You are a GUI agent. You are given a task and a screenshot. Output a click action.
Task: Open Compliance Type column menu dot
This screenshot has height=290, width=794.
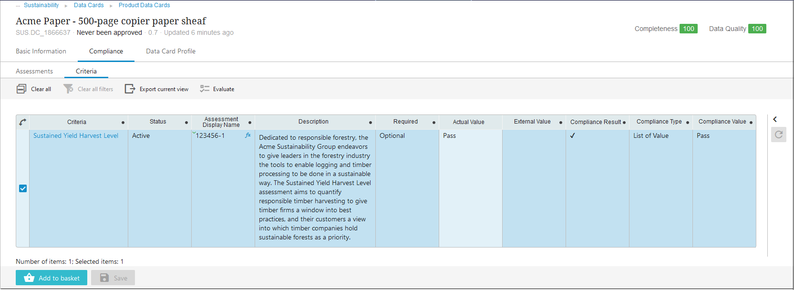coord(688,123)
